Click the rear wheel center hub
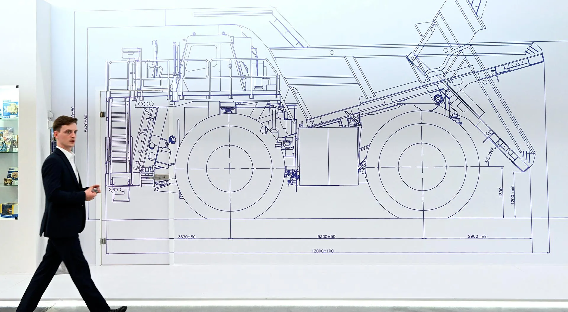Image resolution: width=568 pixels, height=312 pixels. [422, 167]
